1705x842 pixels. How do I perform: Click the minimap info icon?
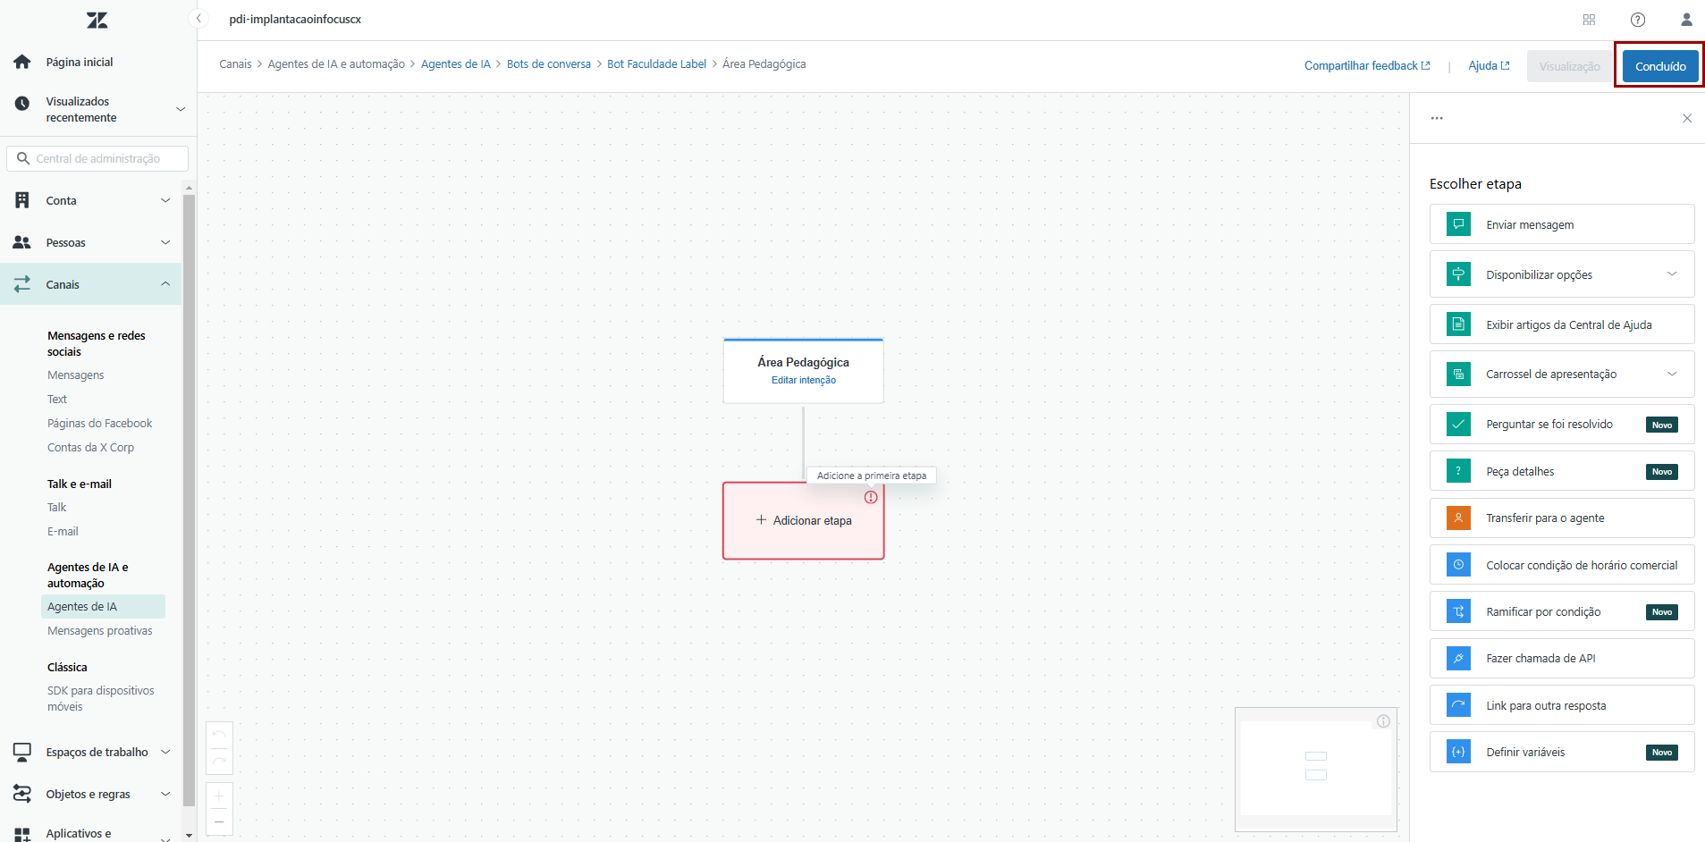pyautogui.click(x=1383, y=721)
